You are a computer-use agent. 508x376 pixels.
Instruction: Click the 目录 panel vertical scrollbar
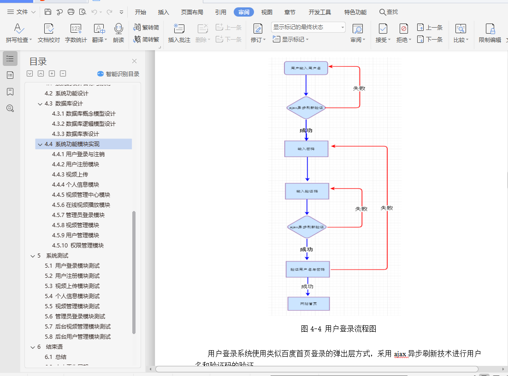[134, 272]
